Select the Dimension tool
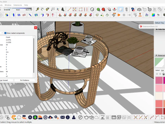Screen dimensions: 165x124 42,9
